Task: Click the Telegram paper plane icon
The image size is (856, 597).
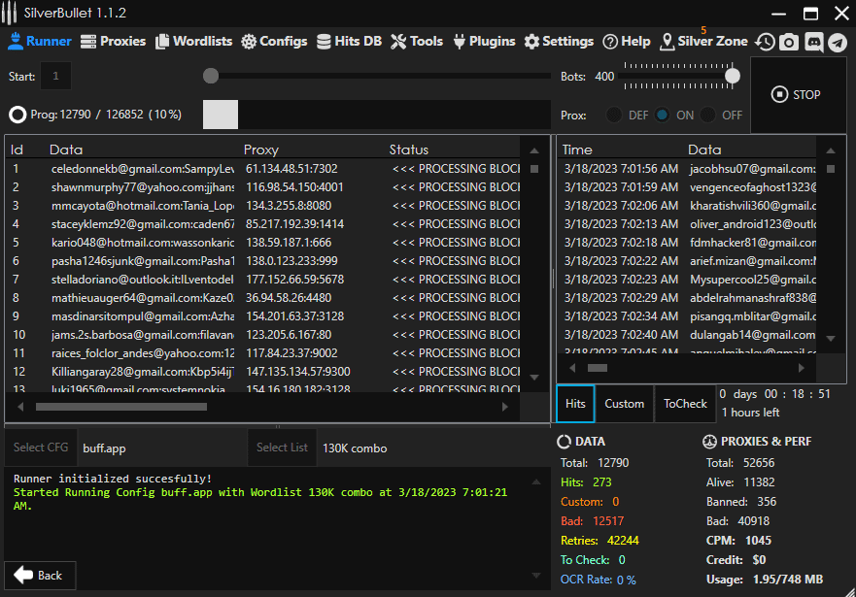Action: (x=837, y=42)
